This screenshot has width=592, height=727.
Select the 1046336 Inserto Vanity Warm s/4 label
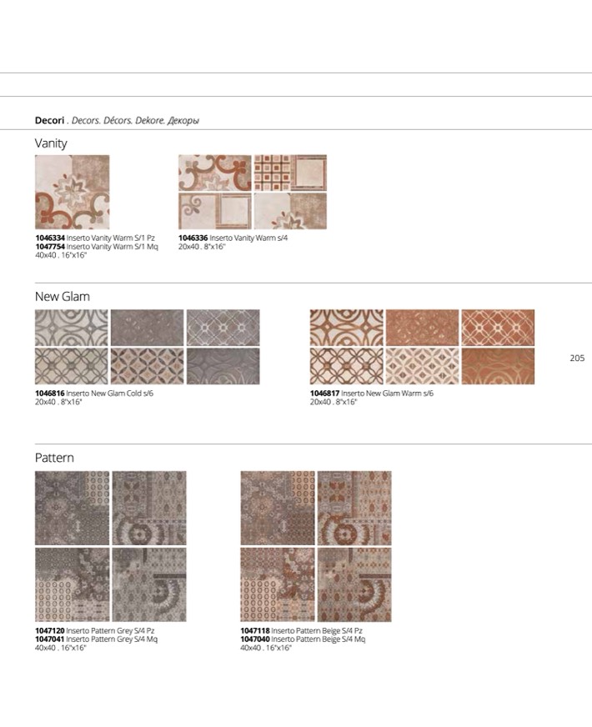pyautogui.click(x=233, y=238)
